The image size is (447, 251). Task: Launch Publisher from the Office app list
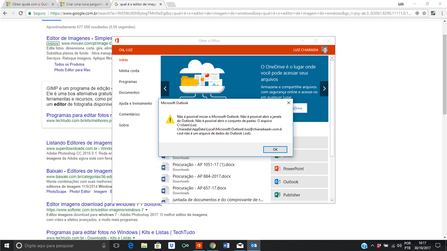(299, 195)
